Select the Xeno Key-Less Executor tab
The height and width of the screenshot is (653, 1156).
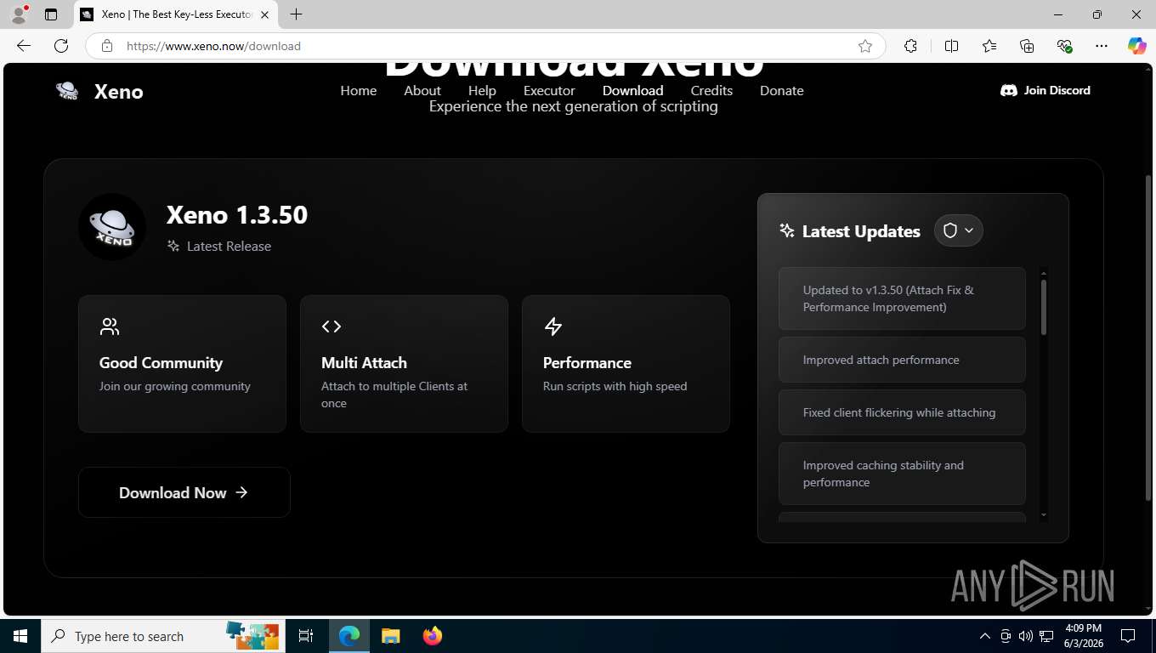point(175,14)
